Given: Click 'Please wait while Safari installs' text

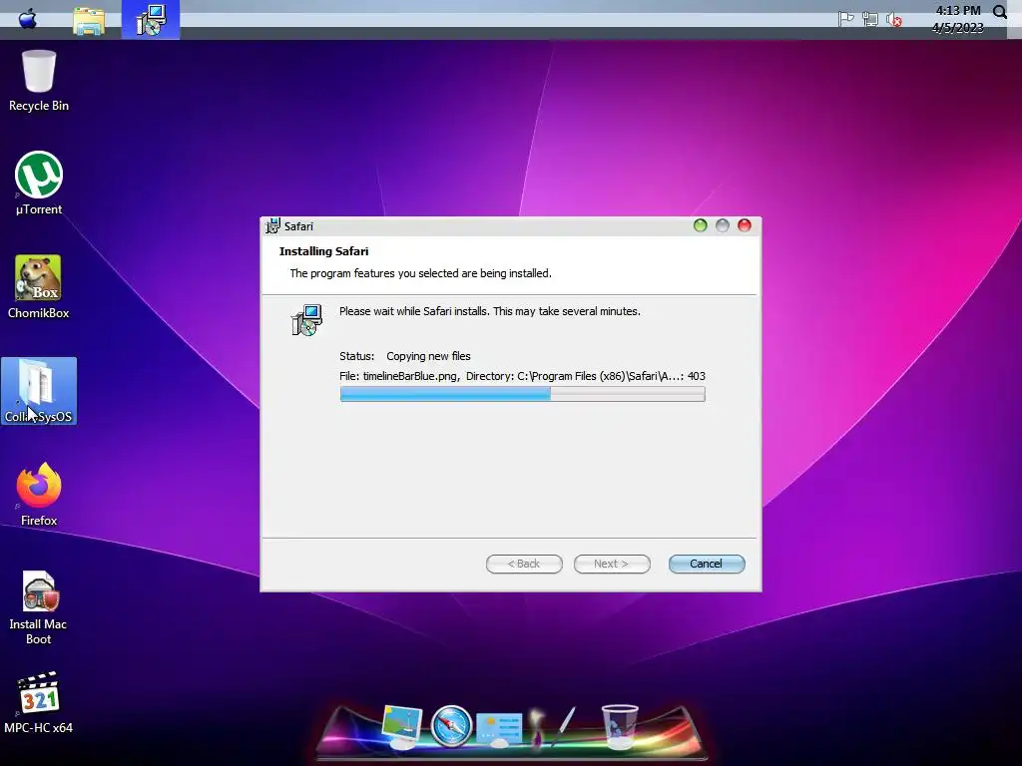Looking at the screenshot, I should click(x=489, y=311).
